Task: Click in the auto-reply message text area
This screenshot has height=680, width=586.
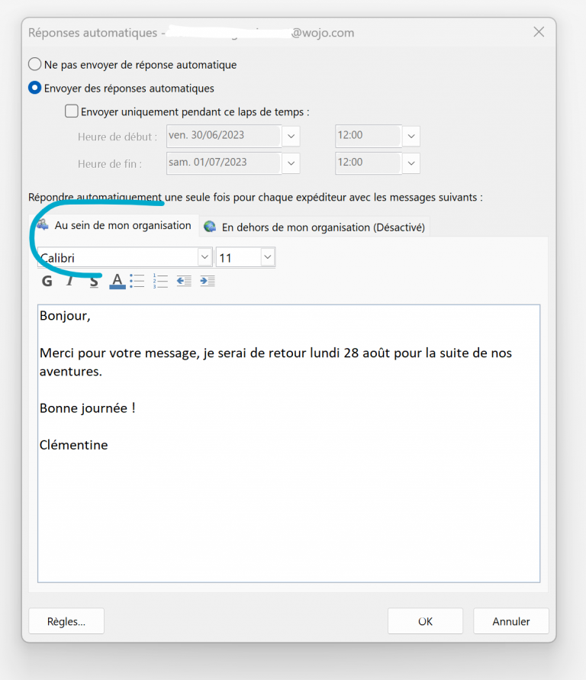Action: pyautogui.click(x=288, y=443)
